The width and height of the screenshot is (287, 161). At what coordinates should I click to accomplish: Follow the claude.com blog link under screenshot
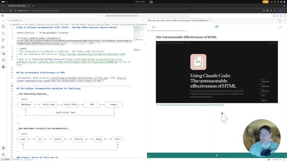coord(192,105)
